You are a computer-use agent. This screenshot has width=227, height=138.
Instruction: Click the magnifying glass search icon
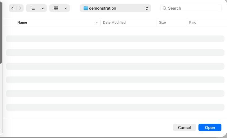pyautogui.click(x=165, y=8)
